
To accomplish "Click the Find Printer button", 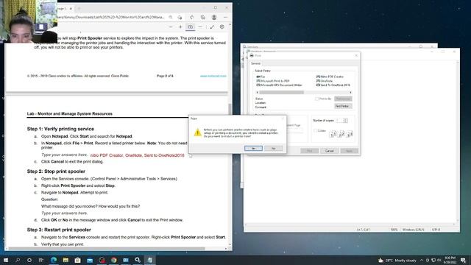I will coord(343,106).
